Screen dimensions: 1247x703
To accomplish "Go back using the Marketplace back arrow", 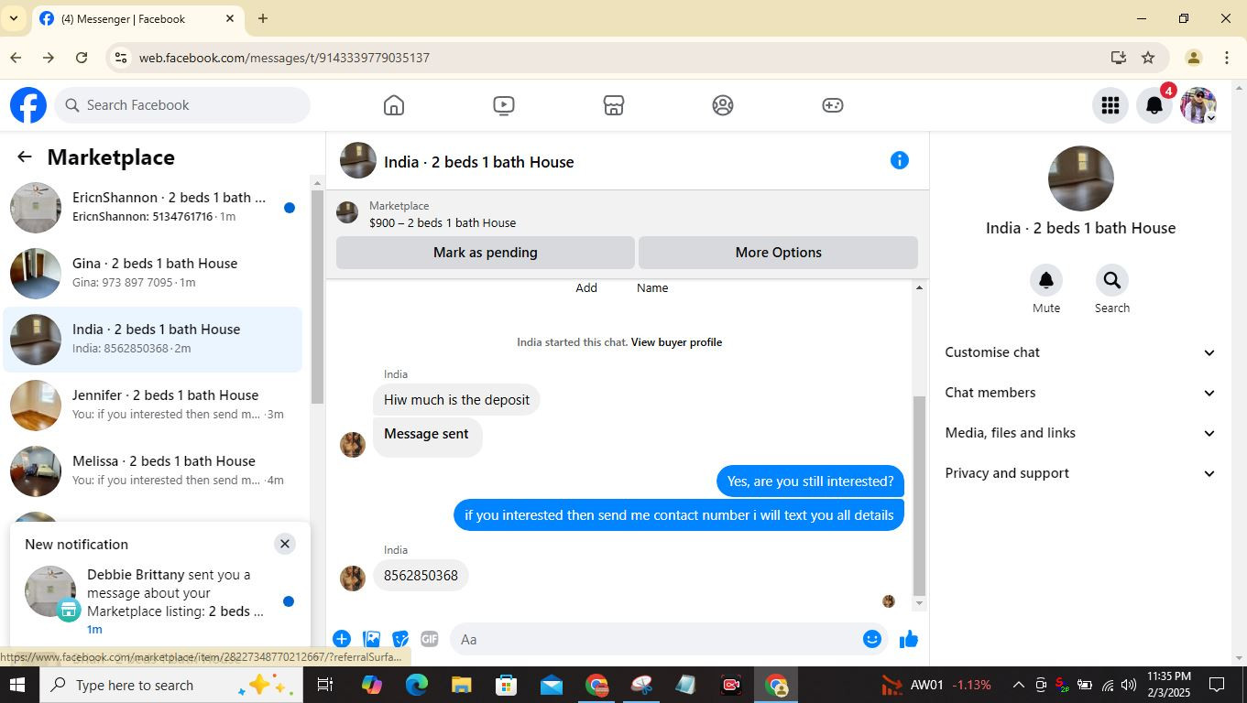I will pos(25,157).
